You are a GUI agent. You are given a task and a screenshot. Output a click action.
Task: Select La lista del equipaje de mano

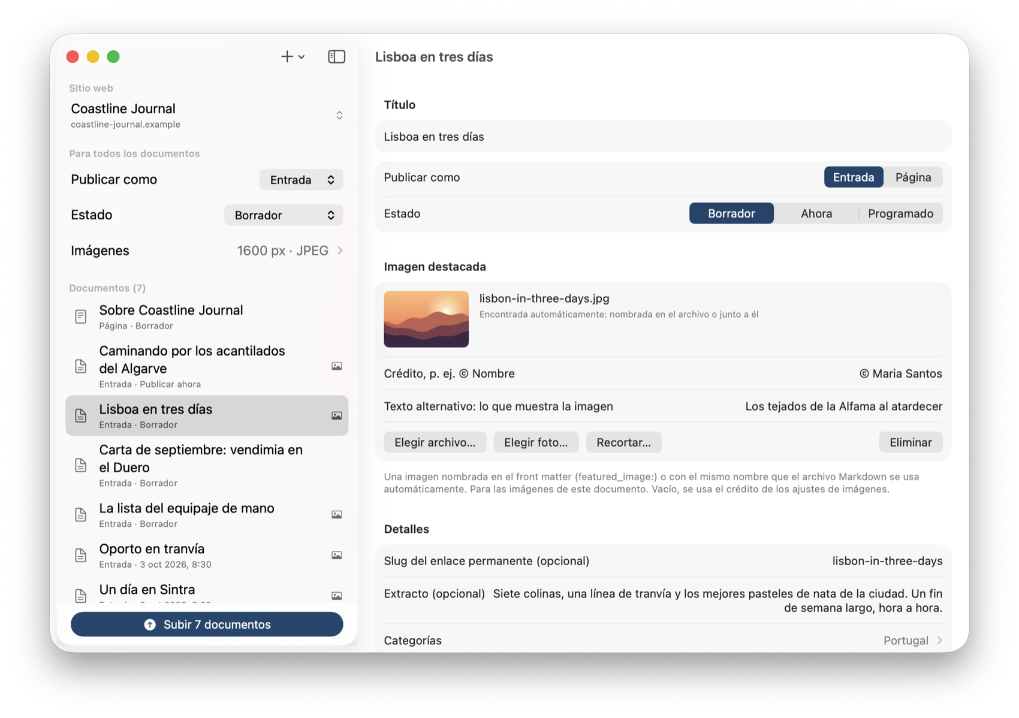click(x=207, y=515)
